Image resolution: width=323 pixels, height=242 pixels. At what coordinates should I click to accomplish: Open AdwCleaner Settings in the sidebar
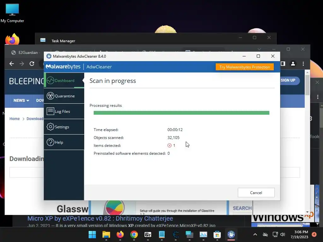[64, 127]
